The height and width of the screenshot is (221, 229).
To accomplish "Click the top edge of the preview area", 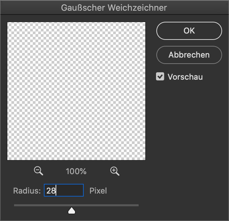I will 76,22.
